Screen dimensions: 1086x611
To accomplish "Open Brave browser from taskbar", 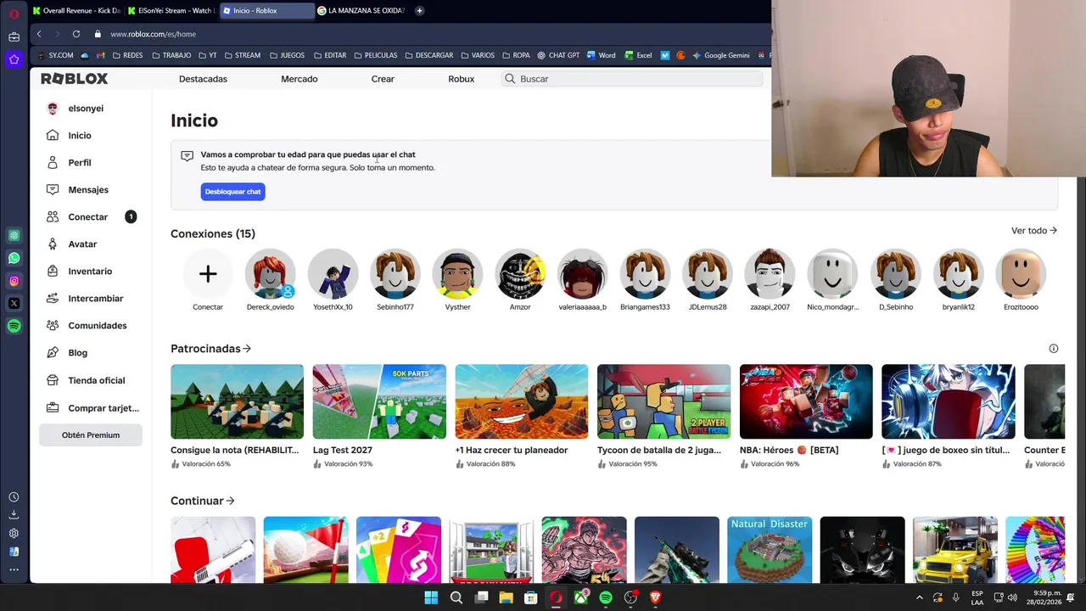I will 655,597.
